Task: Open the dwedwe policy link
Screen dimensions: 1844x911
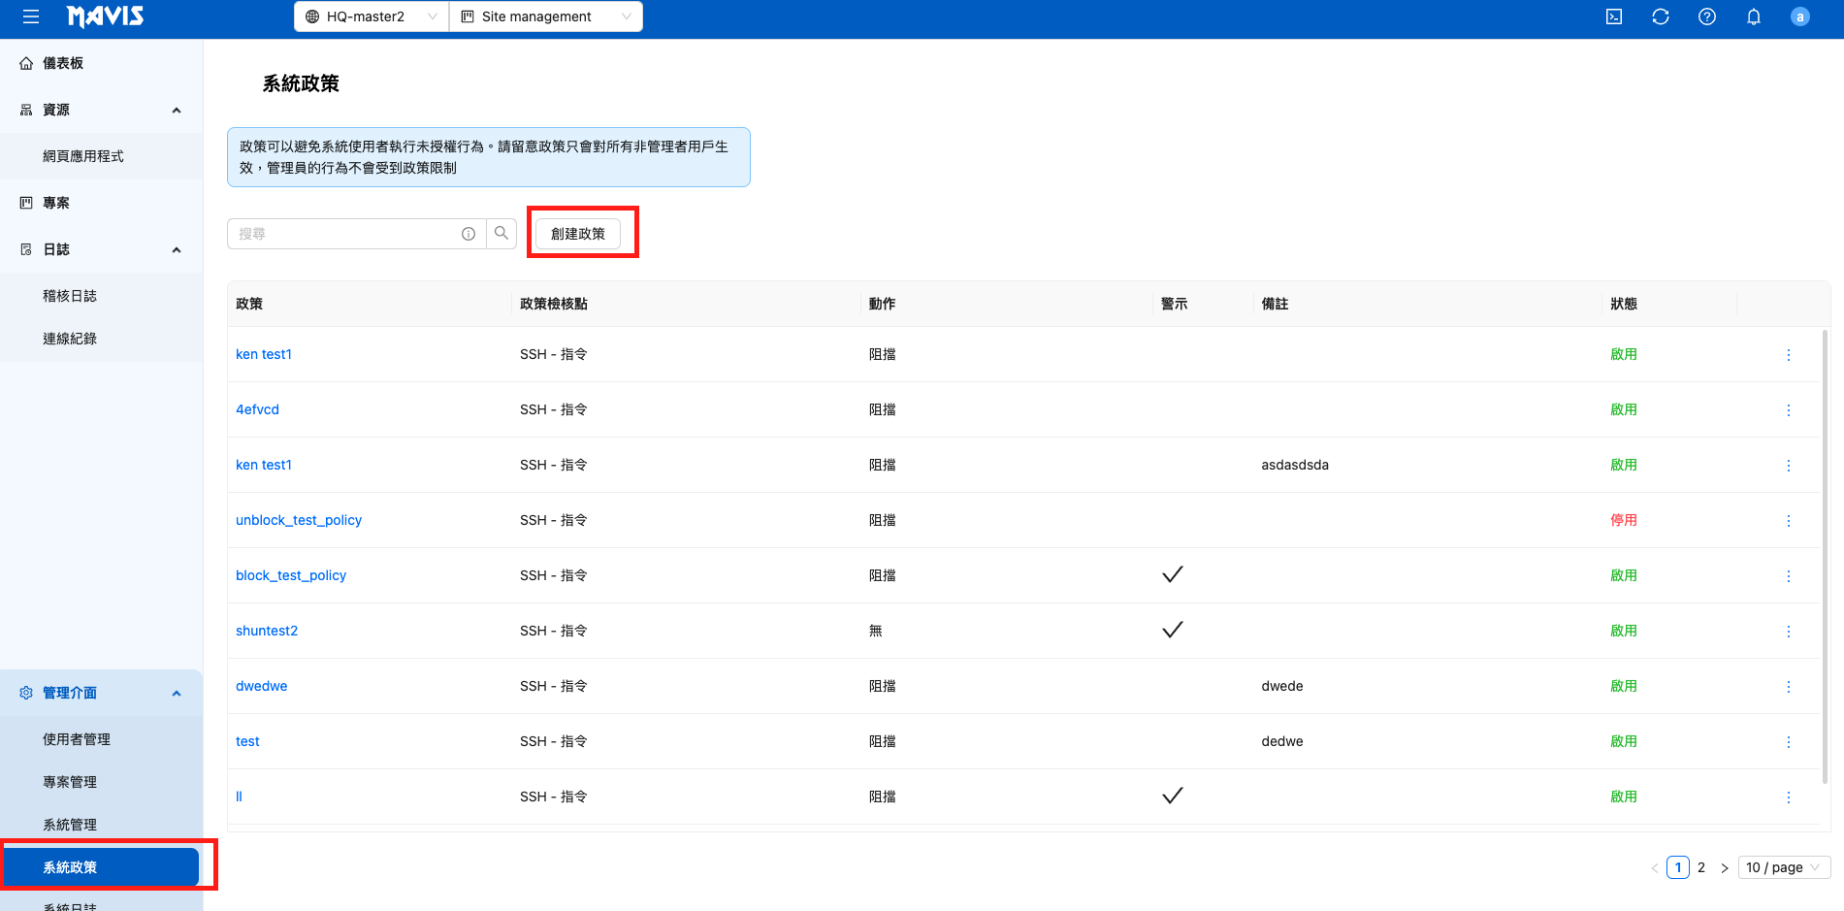Action: [x=262, y=686]
